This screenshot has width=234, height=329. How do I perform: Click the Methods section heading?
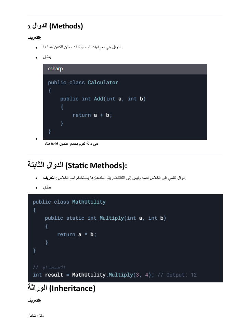tap(55, 26)
